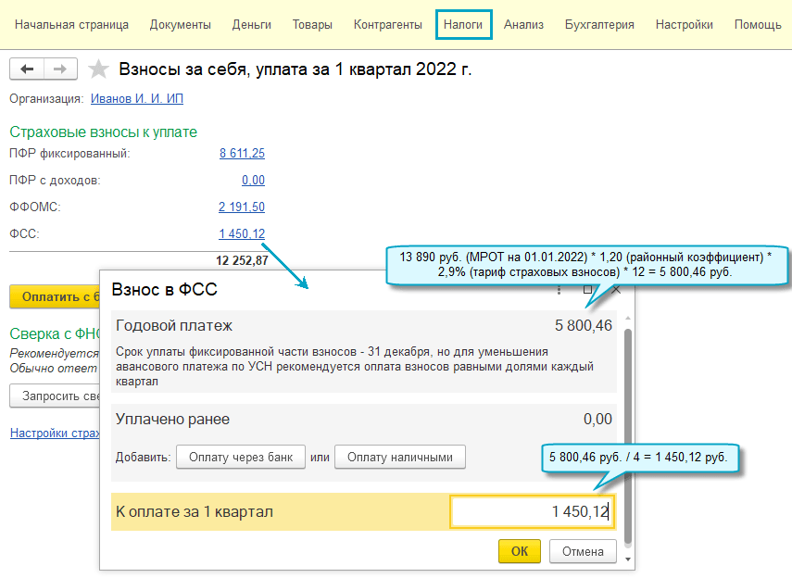Maximize the Взнос в ФСС dialog
The image size is (792, 578).
(x=587, y=290)
